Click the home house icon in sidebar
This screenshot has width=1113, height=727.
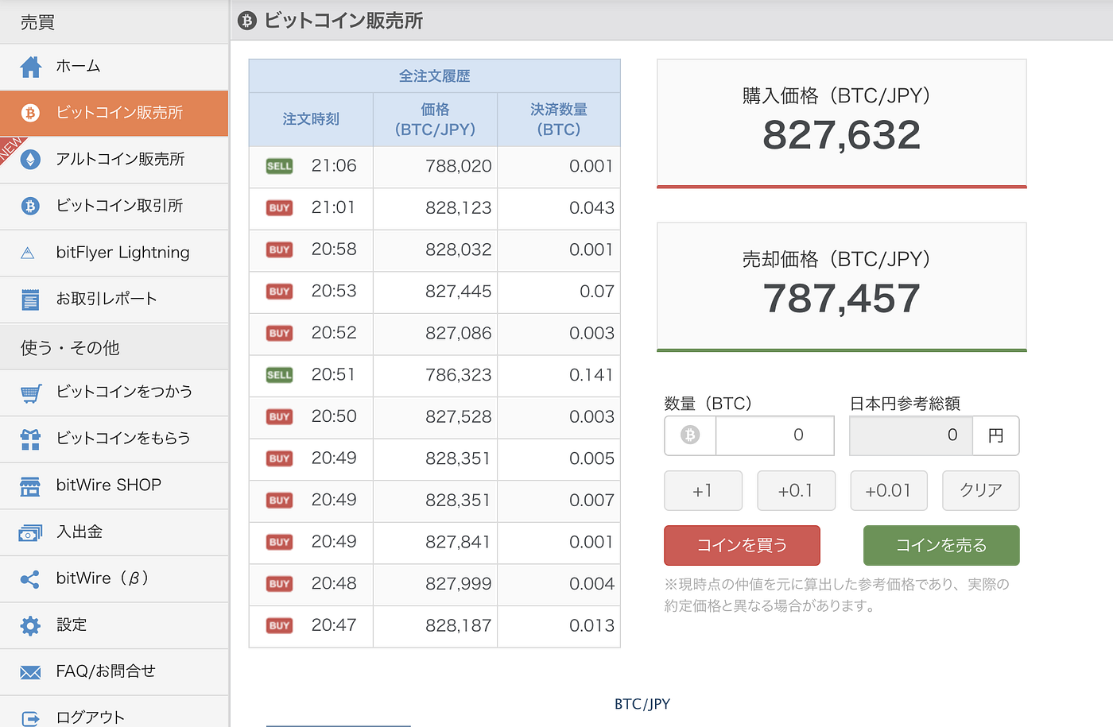coord(30,67)
